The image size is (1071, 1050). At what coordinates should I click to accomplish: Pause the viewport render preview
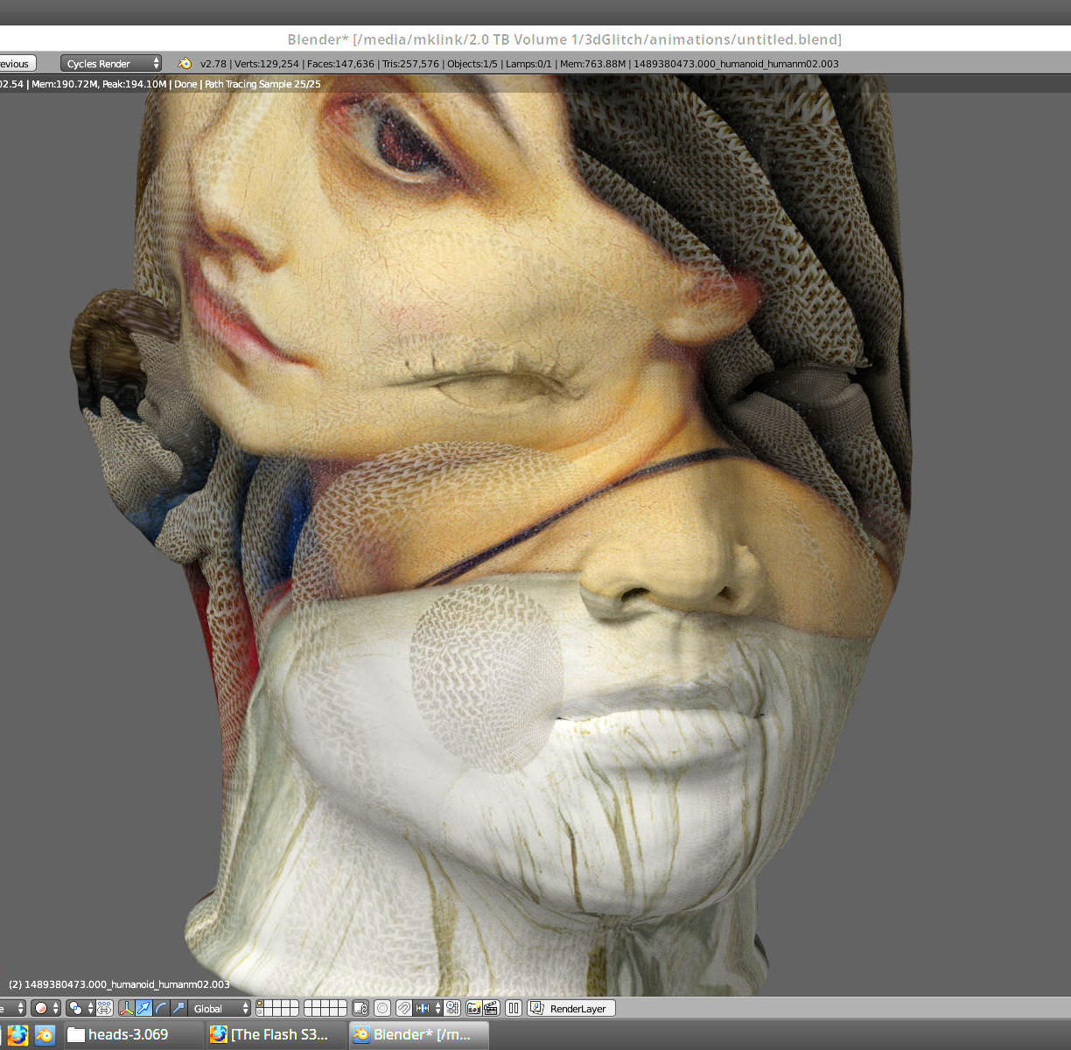point(514,1008)
